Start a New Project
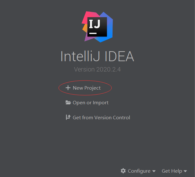 point(87,88)
